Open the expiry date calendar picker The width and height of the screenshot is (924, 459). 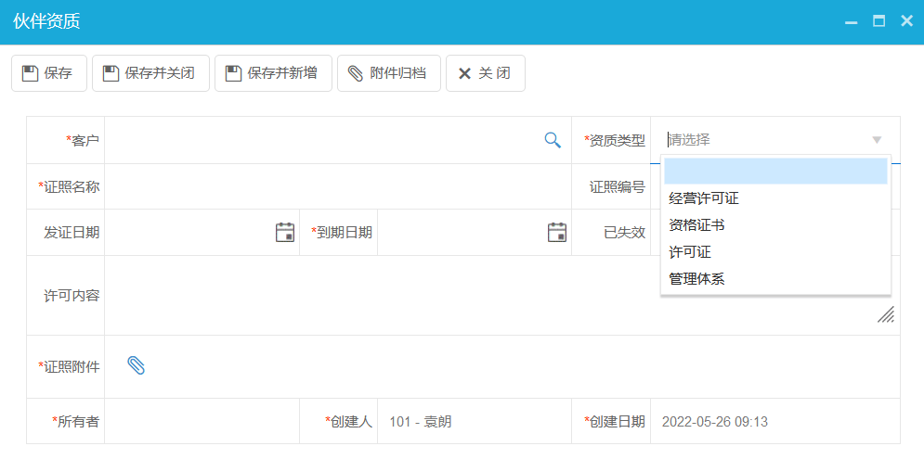click(x=556, y=233)
